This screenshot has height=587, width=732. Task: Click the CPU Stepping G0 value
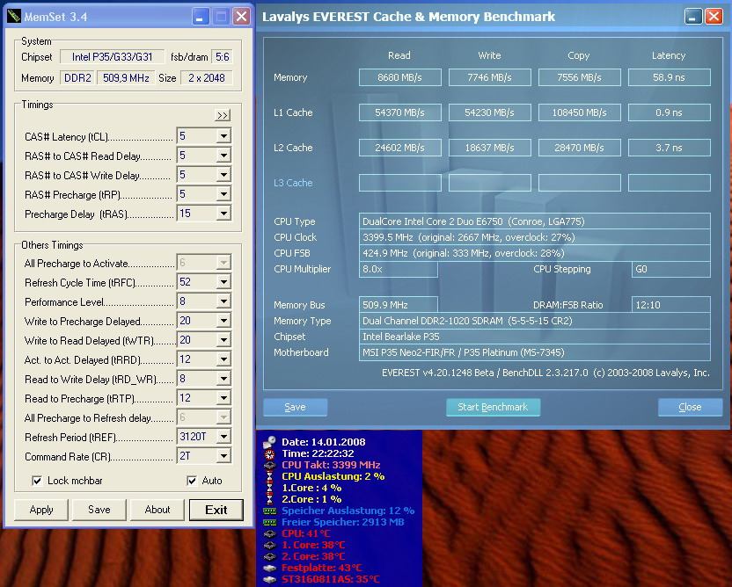(670, 269)
